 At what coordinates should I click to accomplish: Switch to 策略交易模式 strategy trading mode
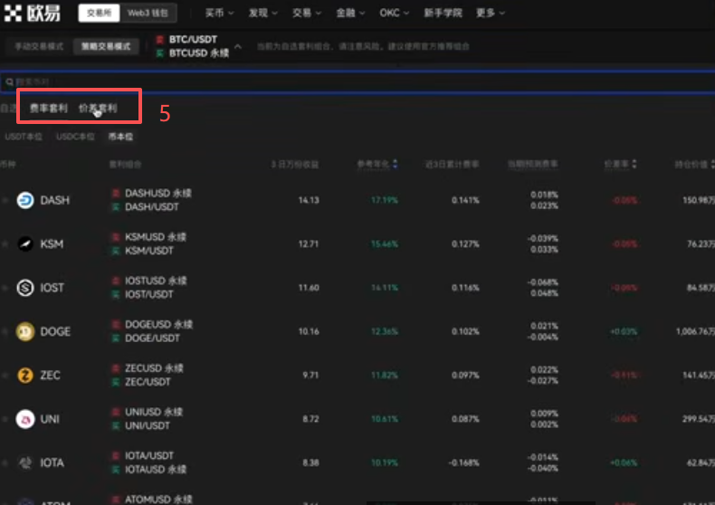coord(106,46)
